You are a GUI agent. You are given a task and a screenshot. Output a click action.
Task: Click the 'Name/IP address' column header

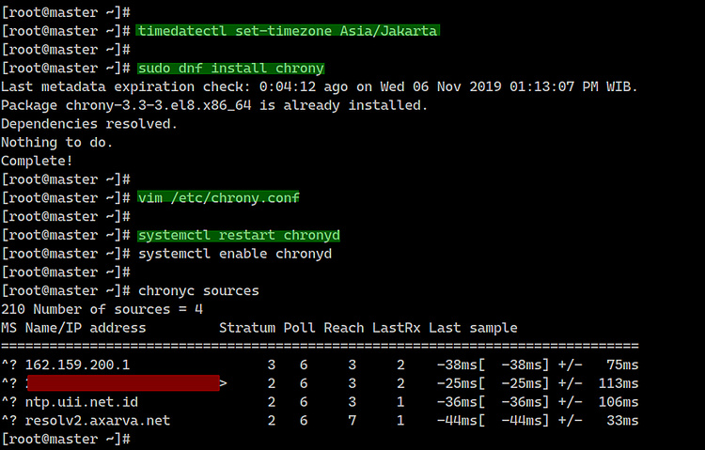(86, 328)
